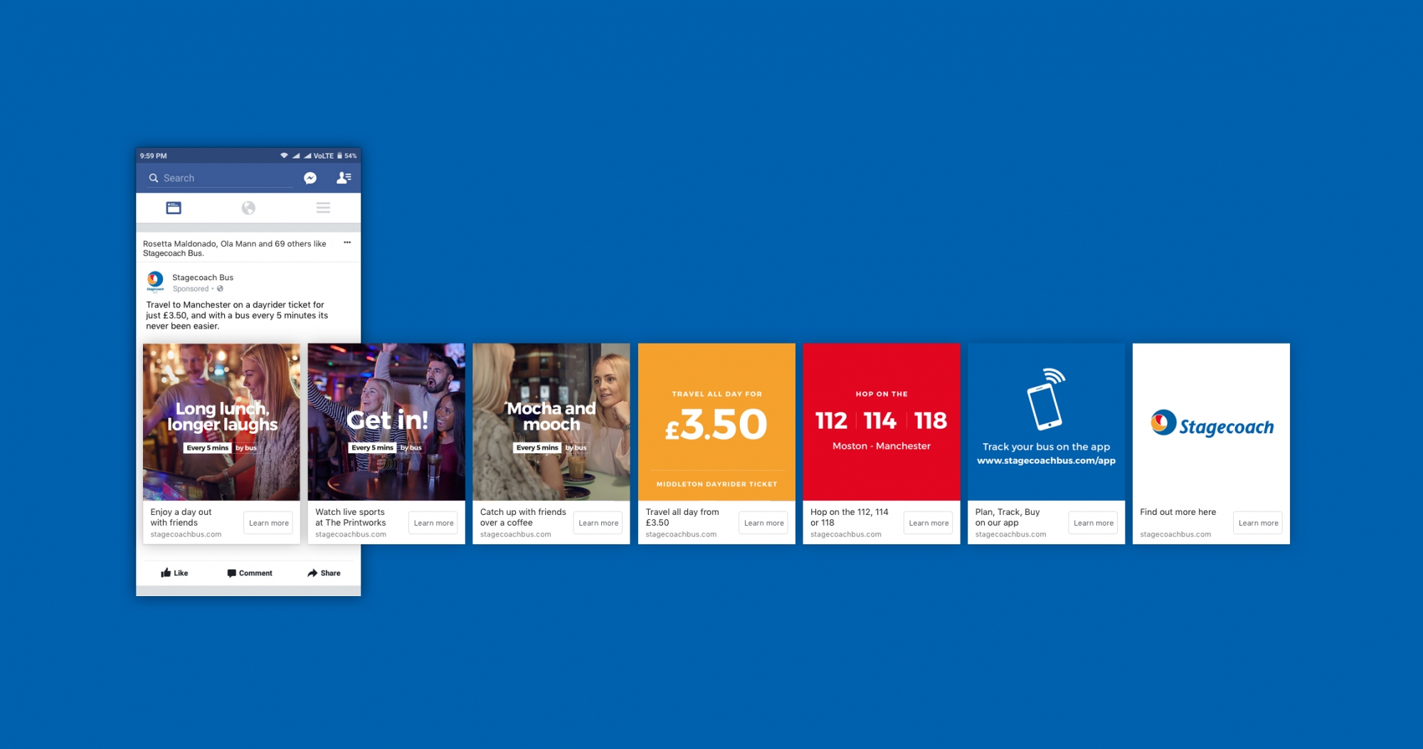Click Learn more on Travel all day card
The image size is (1423, 749).
click(x=763, y=523)
